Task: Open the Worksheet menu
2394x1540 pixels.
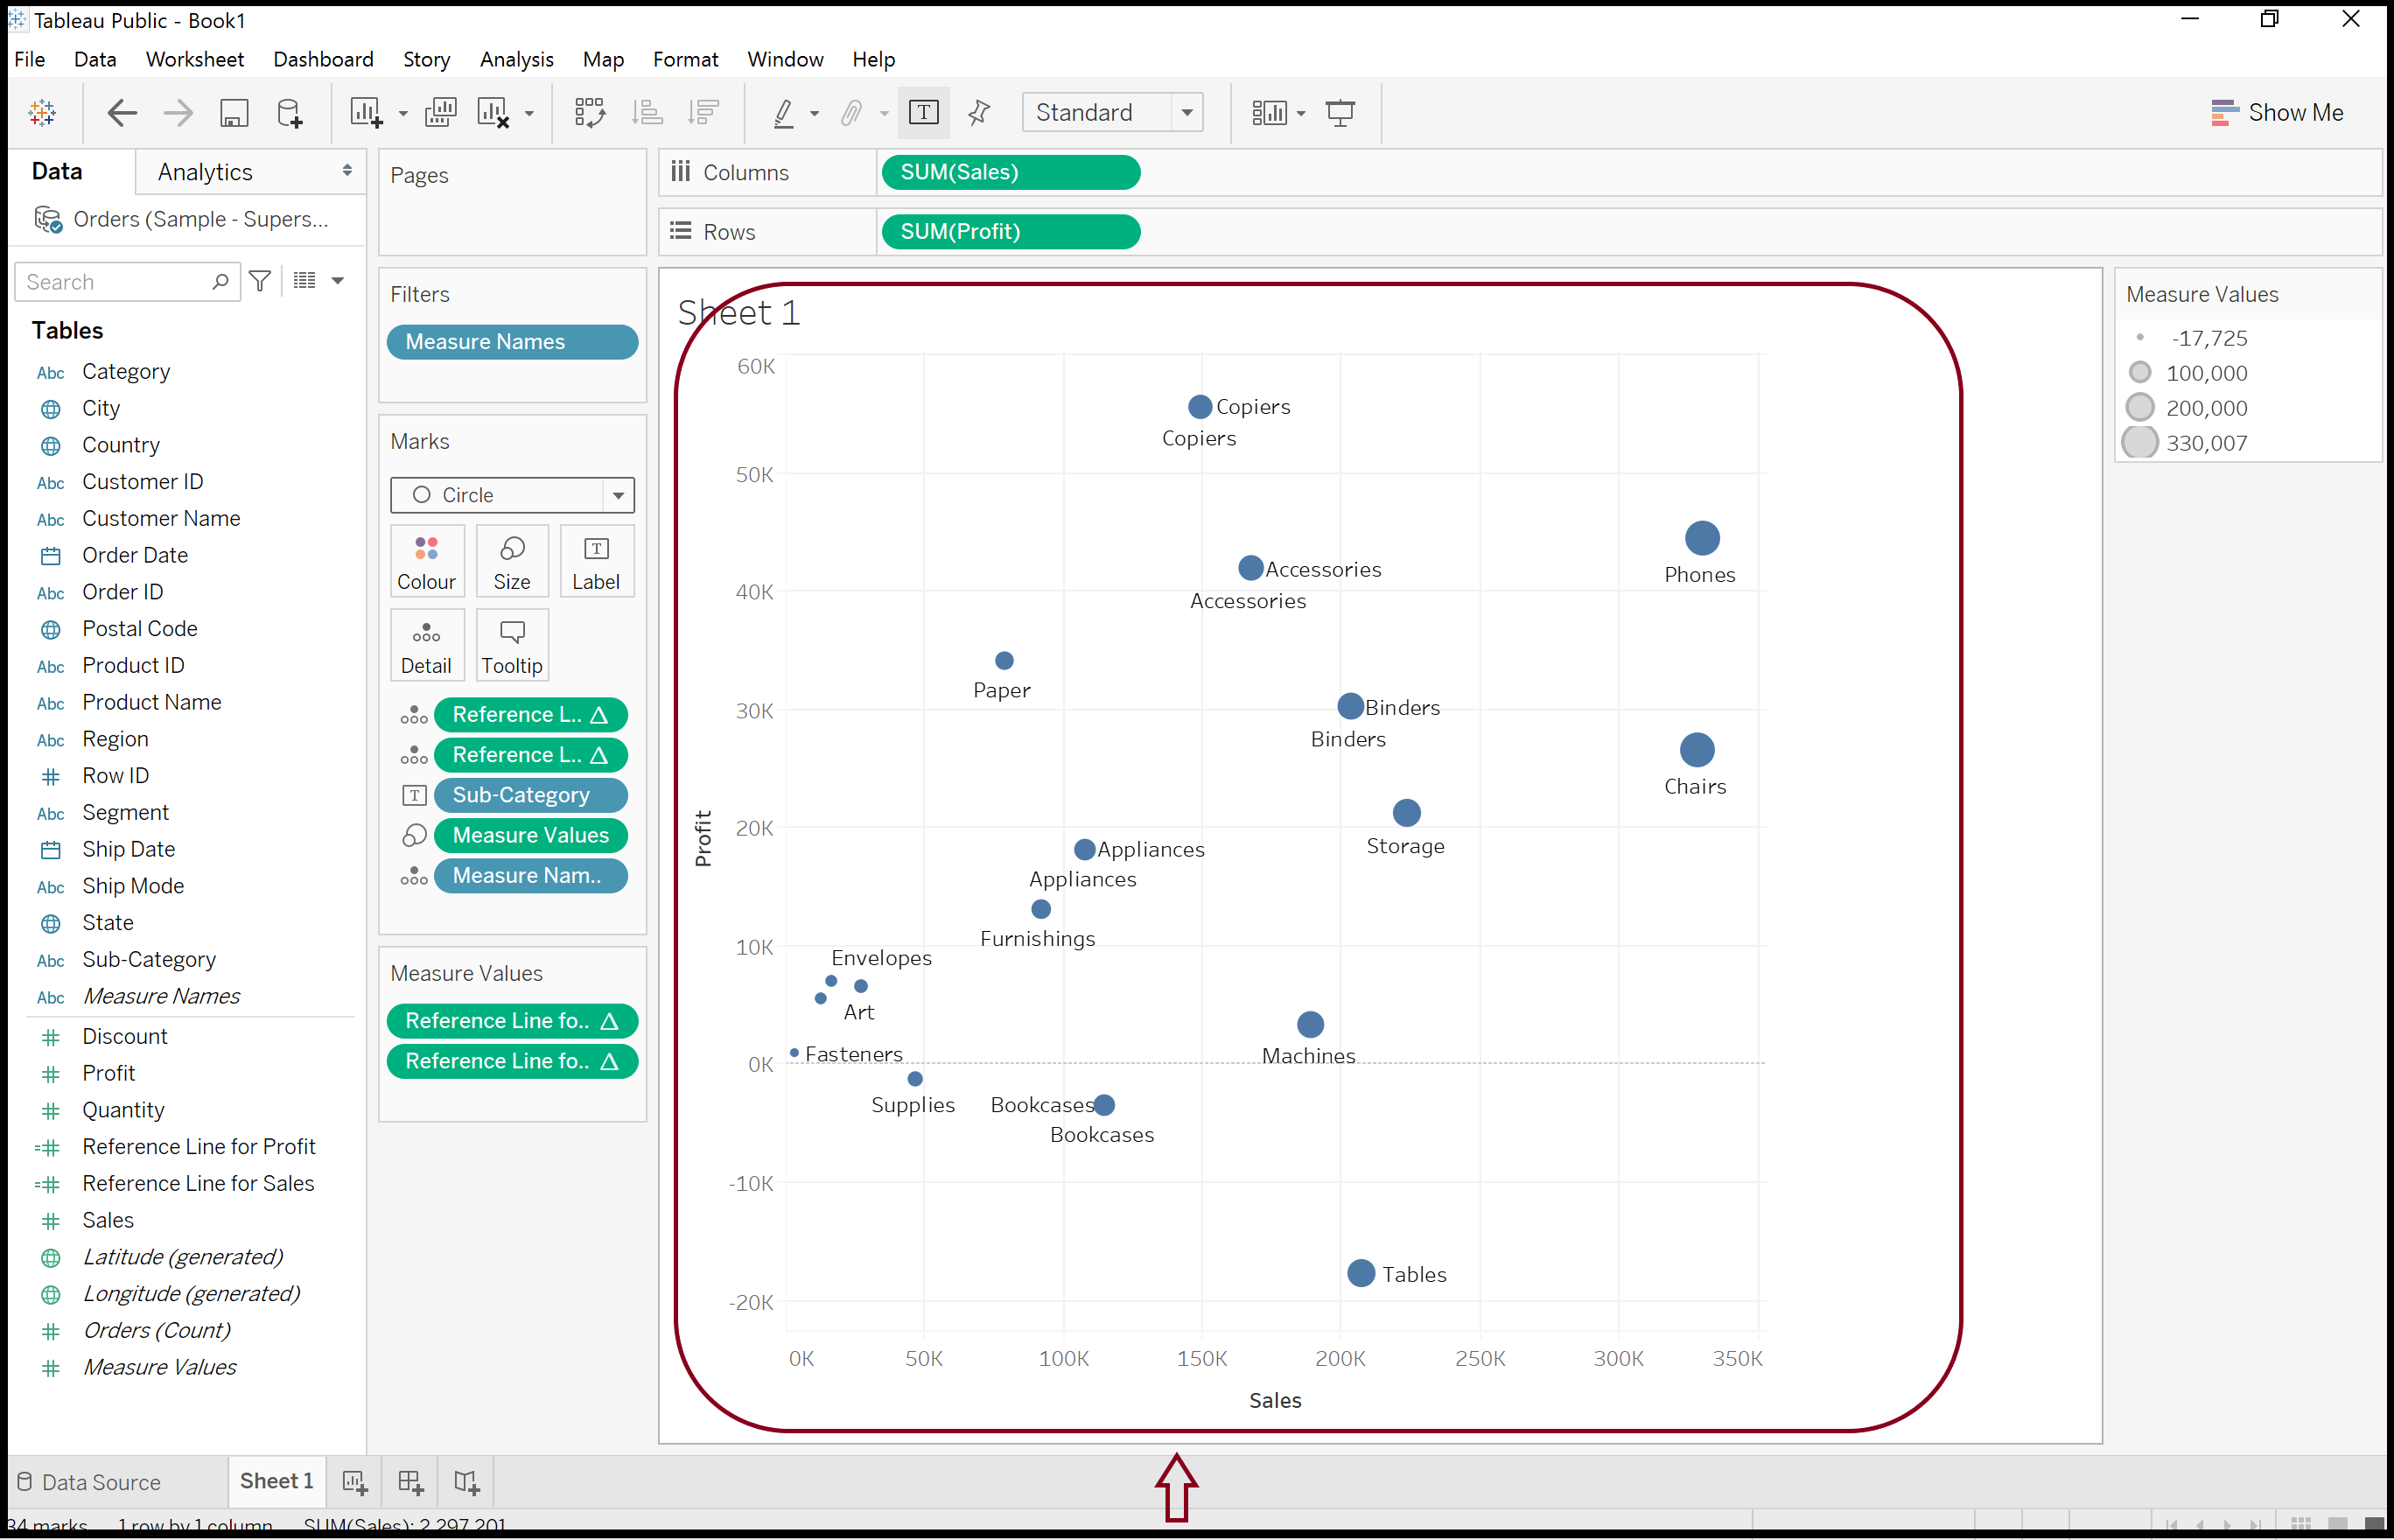Action: coord(195,59)
